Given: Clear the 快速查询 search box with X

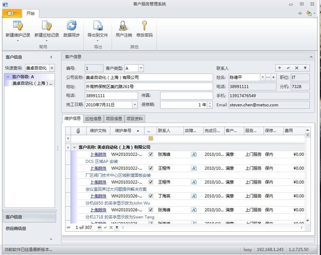Looking at the screenshot, I should (x=52, y=68).
